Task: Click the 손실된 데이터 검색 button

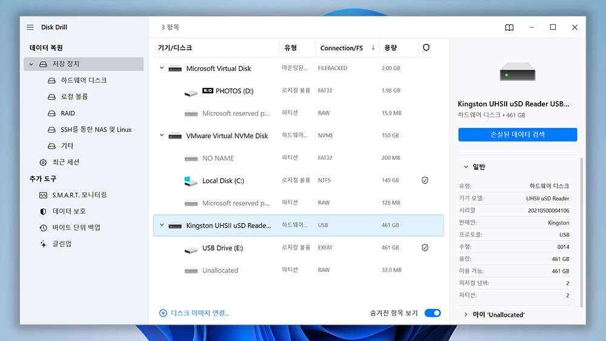Action: point(518,134)
